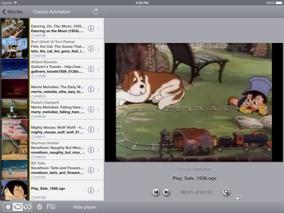
Task: Select Felix the Cat thumbnail
Action: click(x=15, y=48)
